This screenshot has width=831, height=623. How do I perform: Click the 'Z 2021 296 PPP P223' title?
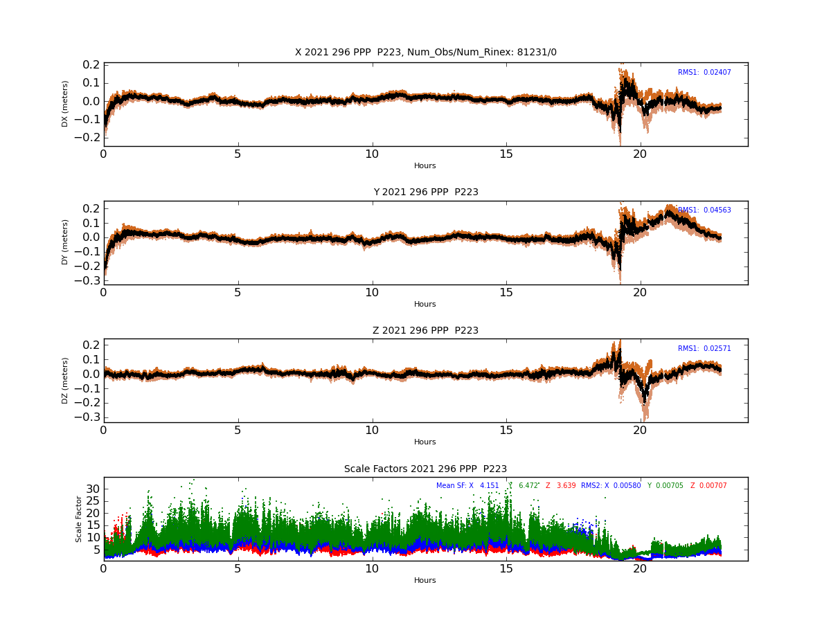click(x=425, y=331)
